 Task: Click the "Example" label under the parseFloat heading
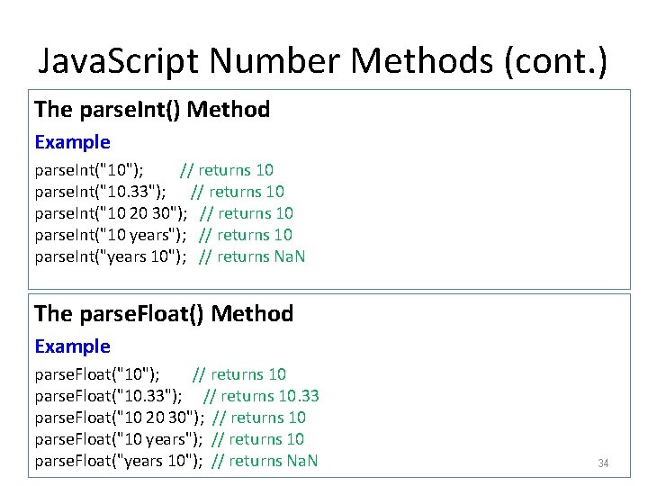tap(72, 346)
